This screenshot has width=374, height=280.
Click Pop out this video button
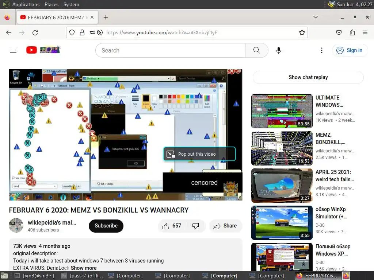pyautogui.click(x=199, y=154)
